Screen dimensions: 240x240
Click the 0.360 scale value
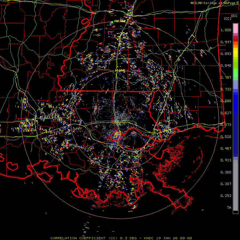226,172
